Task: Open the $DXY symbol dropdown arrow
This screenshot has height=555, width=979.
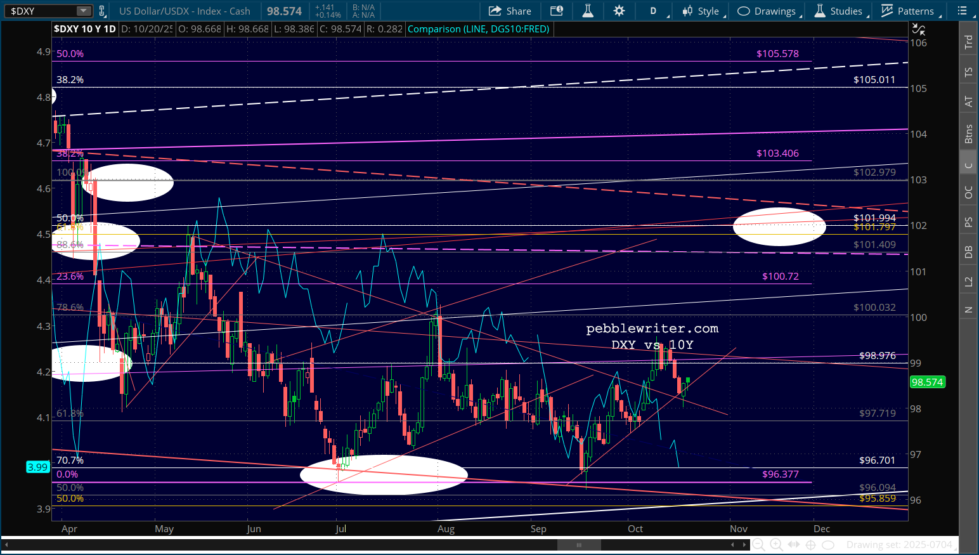Action: point(84,11)
